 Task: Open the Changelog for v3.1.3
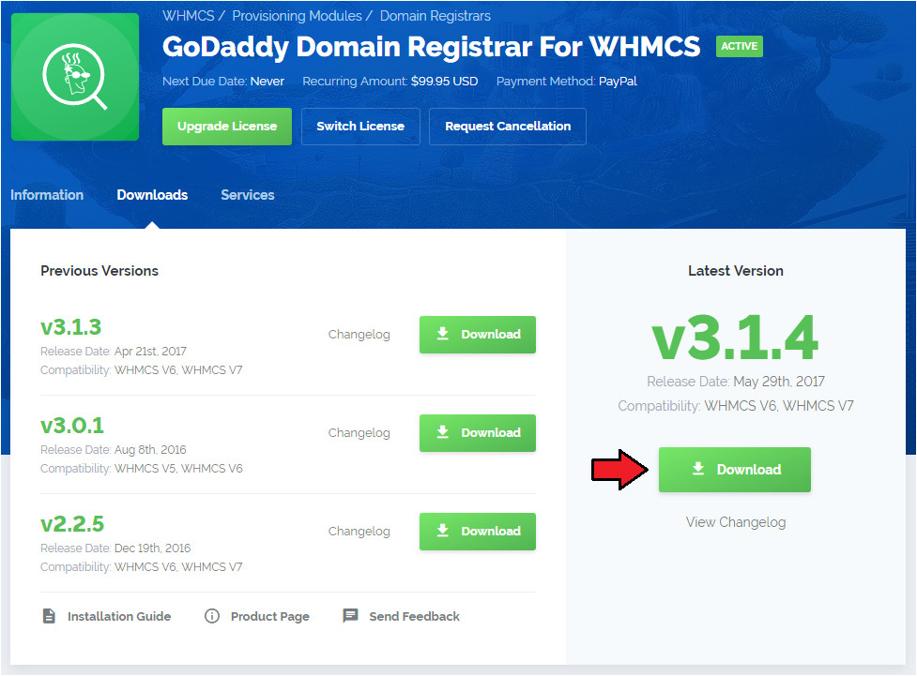[x=359, y=335]
